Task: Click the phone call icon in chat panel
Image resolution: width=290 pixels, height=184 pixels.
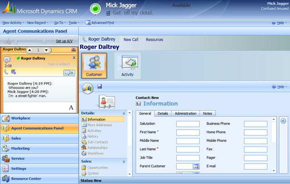Action: [6, 72]
